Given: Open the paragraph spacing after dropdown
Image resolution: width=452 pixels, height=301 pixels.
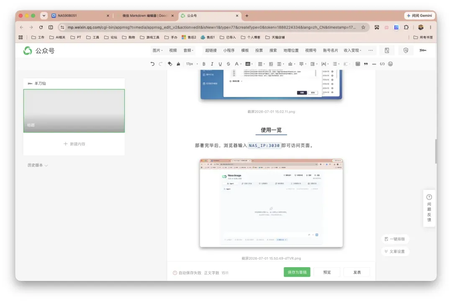Looking at the screenshot, I should 303,64.
